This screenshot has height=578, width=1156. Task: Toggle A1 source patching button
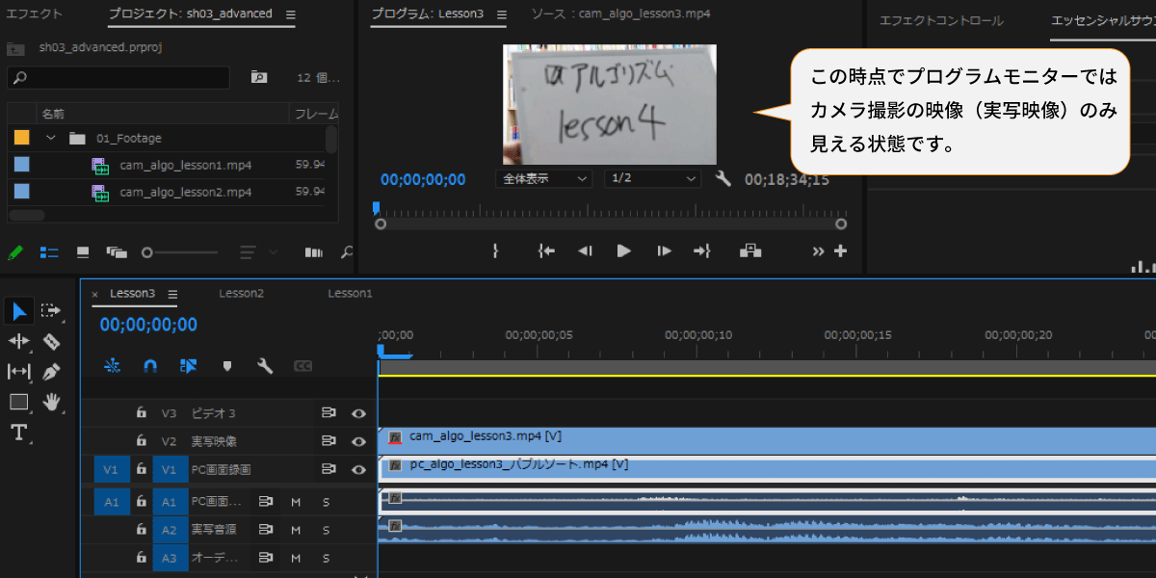tap(111, 502)
